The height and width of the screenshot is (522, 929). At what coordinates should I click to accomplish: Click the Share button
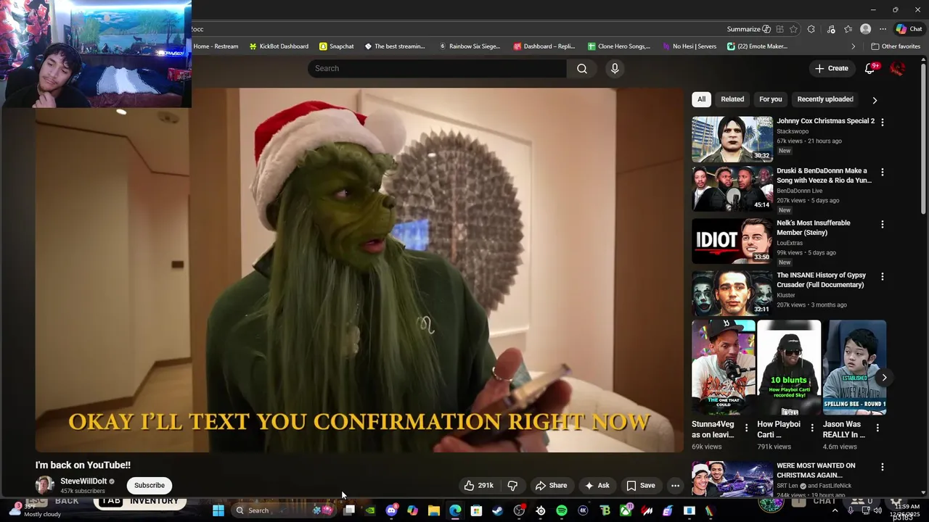click(x=551, y=486)
